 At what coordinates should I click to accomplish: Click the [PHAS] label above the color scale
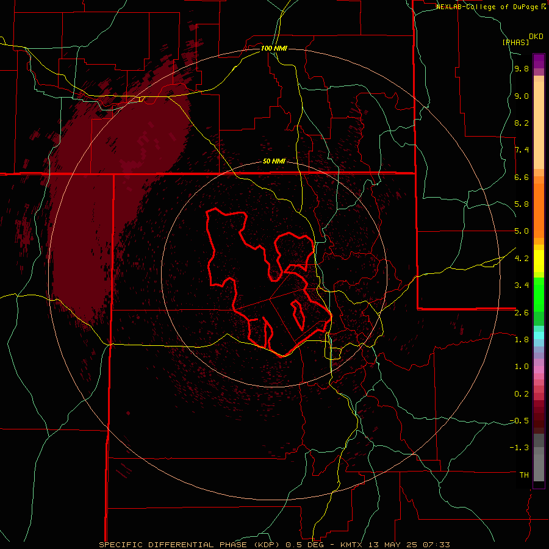point(515,42)
